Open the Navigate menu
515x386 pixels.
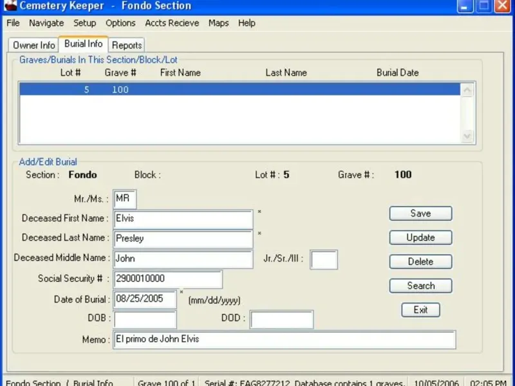coord(46,23)
